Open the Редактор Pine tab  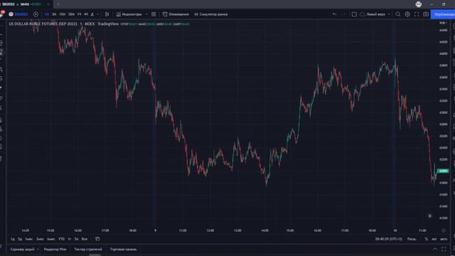coord(55,249)
